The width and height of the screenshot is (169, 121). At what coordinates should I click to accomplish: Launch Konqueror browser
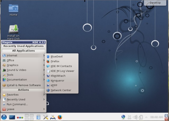(x=62, y=81)
